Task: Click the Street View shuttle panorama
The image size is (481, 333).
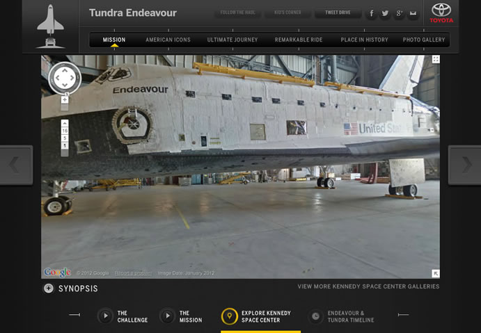Action: coord(241,167)
